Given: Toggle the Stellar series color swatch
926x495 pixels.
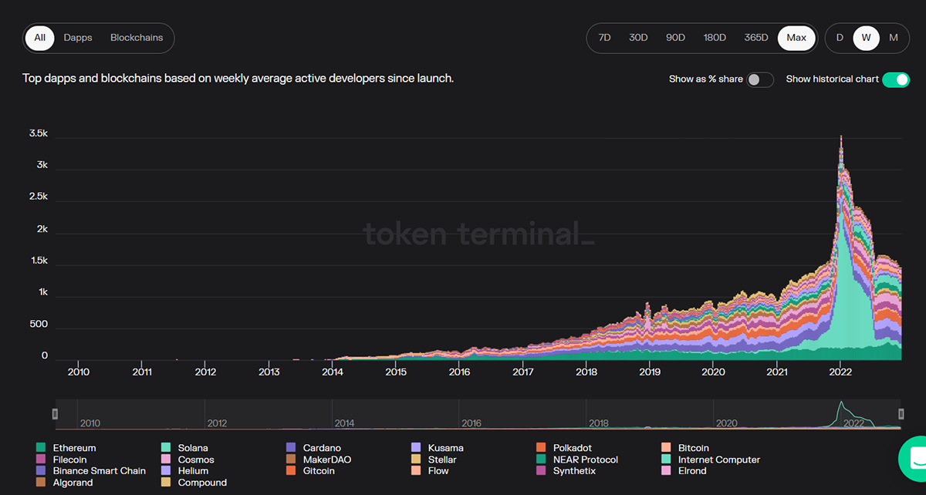Looking at the screenshot, I should (416, 460).
